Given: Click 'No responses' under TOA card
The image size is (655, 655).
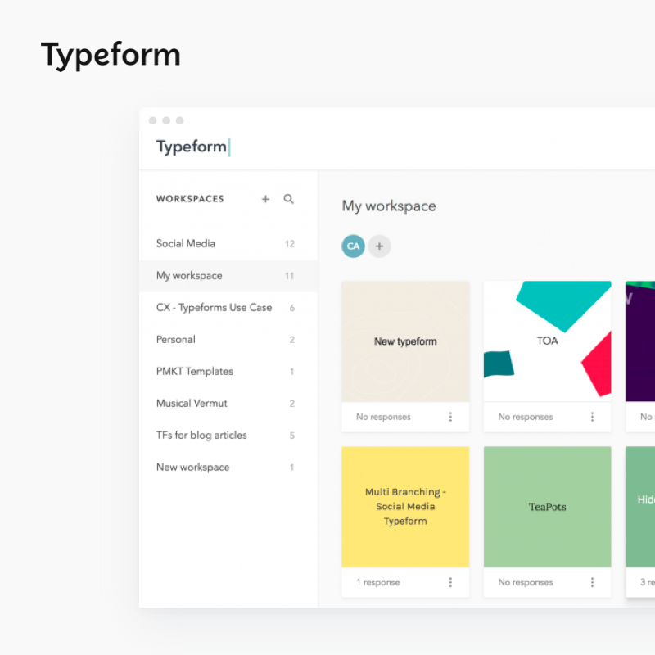Looking at the screenshot, I should click(x=526, y=417).
